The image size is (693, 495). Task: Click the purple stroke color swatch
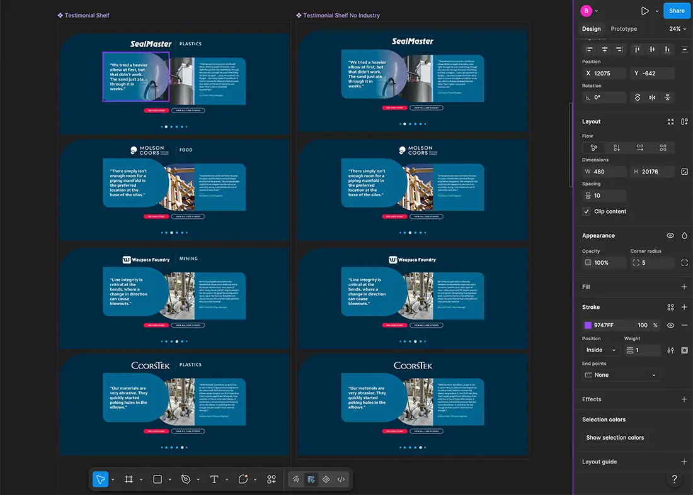pos(588,325)
